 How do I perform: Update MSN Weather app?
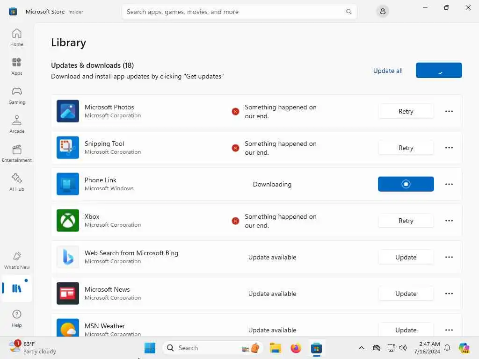point(406,330)
